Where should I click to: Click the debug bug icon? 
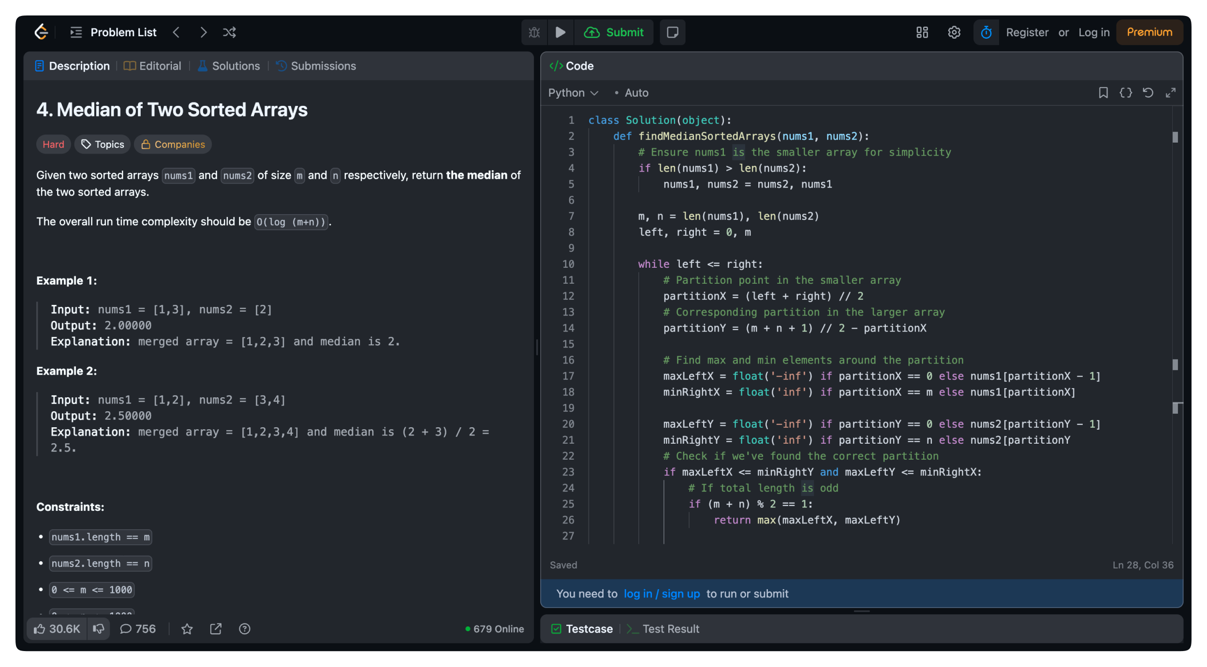pyautogui.click(x=534, y=32)
